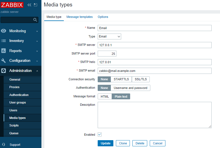Viewport: 220px width, 148px height.
Task: Select STARTTLS connection security
Action: (121, 79)
